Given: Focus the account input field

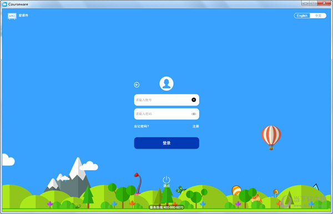Looking at the screenshot, I should click(x=167, y=100).
